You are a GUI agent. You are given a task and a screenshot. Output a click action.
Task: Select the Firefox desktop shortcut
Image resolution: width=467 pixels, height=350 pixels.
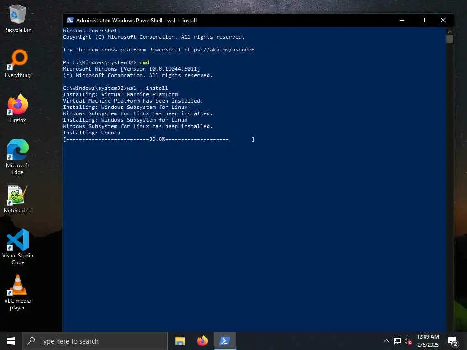pyautogui.click(x=18, y=108)
